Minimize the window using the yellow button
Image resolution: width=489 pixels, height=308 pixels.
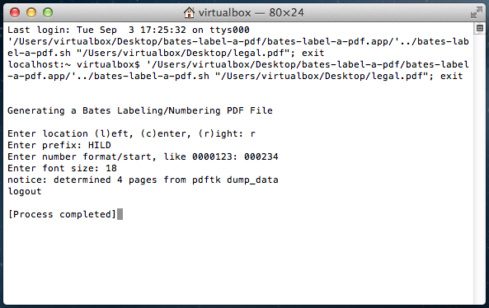(x=31, y=12)
